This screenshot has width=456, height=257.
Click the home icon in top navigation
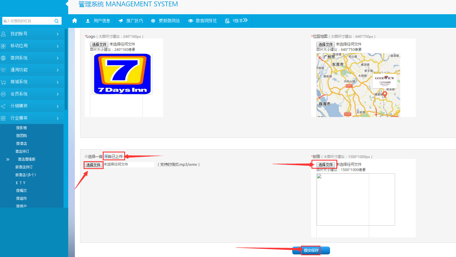click(75, 21)
